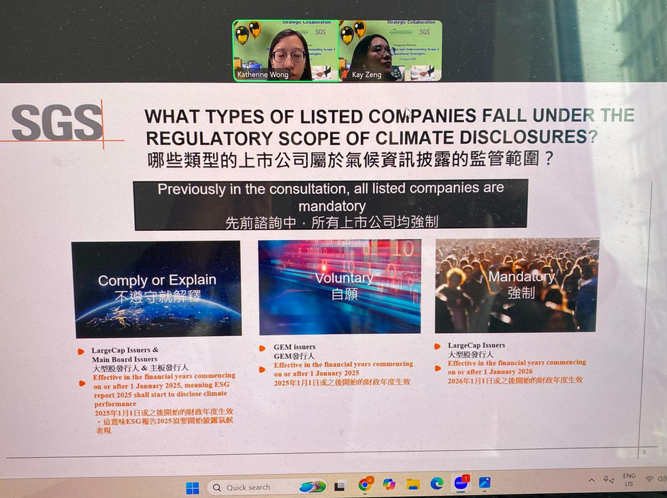Click the Voluntary image on slide
The width and height of the screenshot is (667, 498).
coord(340,286)
